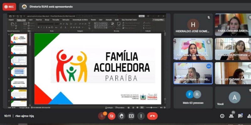
Task: Open the slide Layout dropdown
Action: [x=32, y=23]
